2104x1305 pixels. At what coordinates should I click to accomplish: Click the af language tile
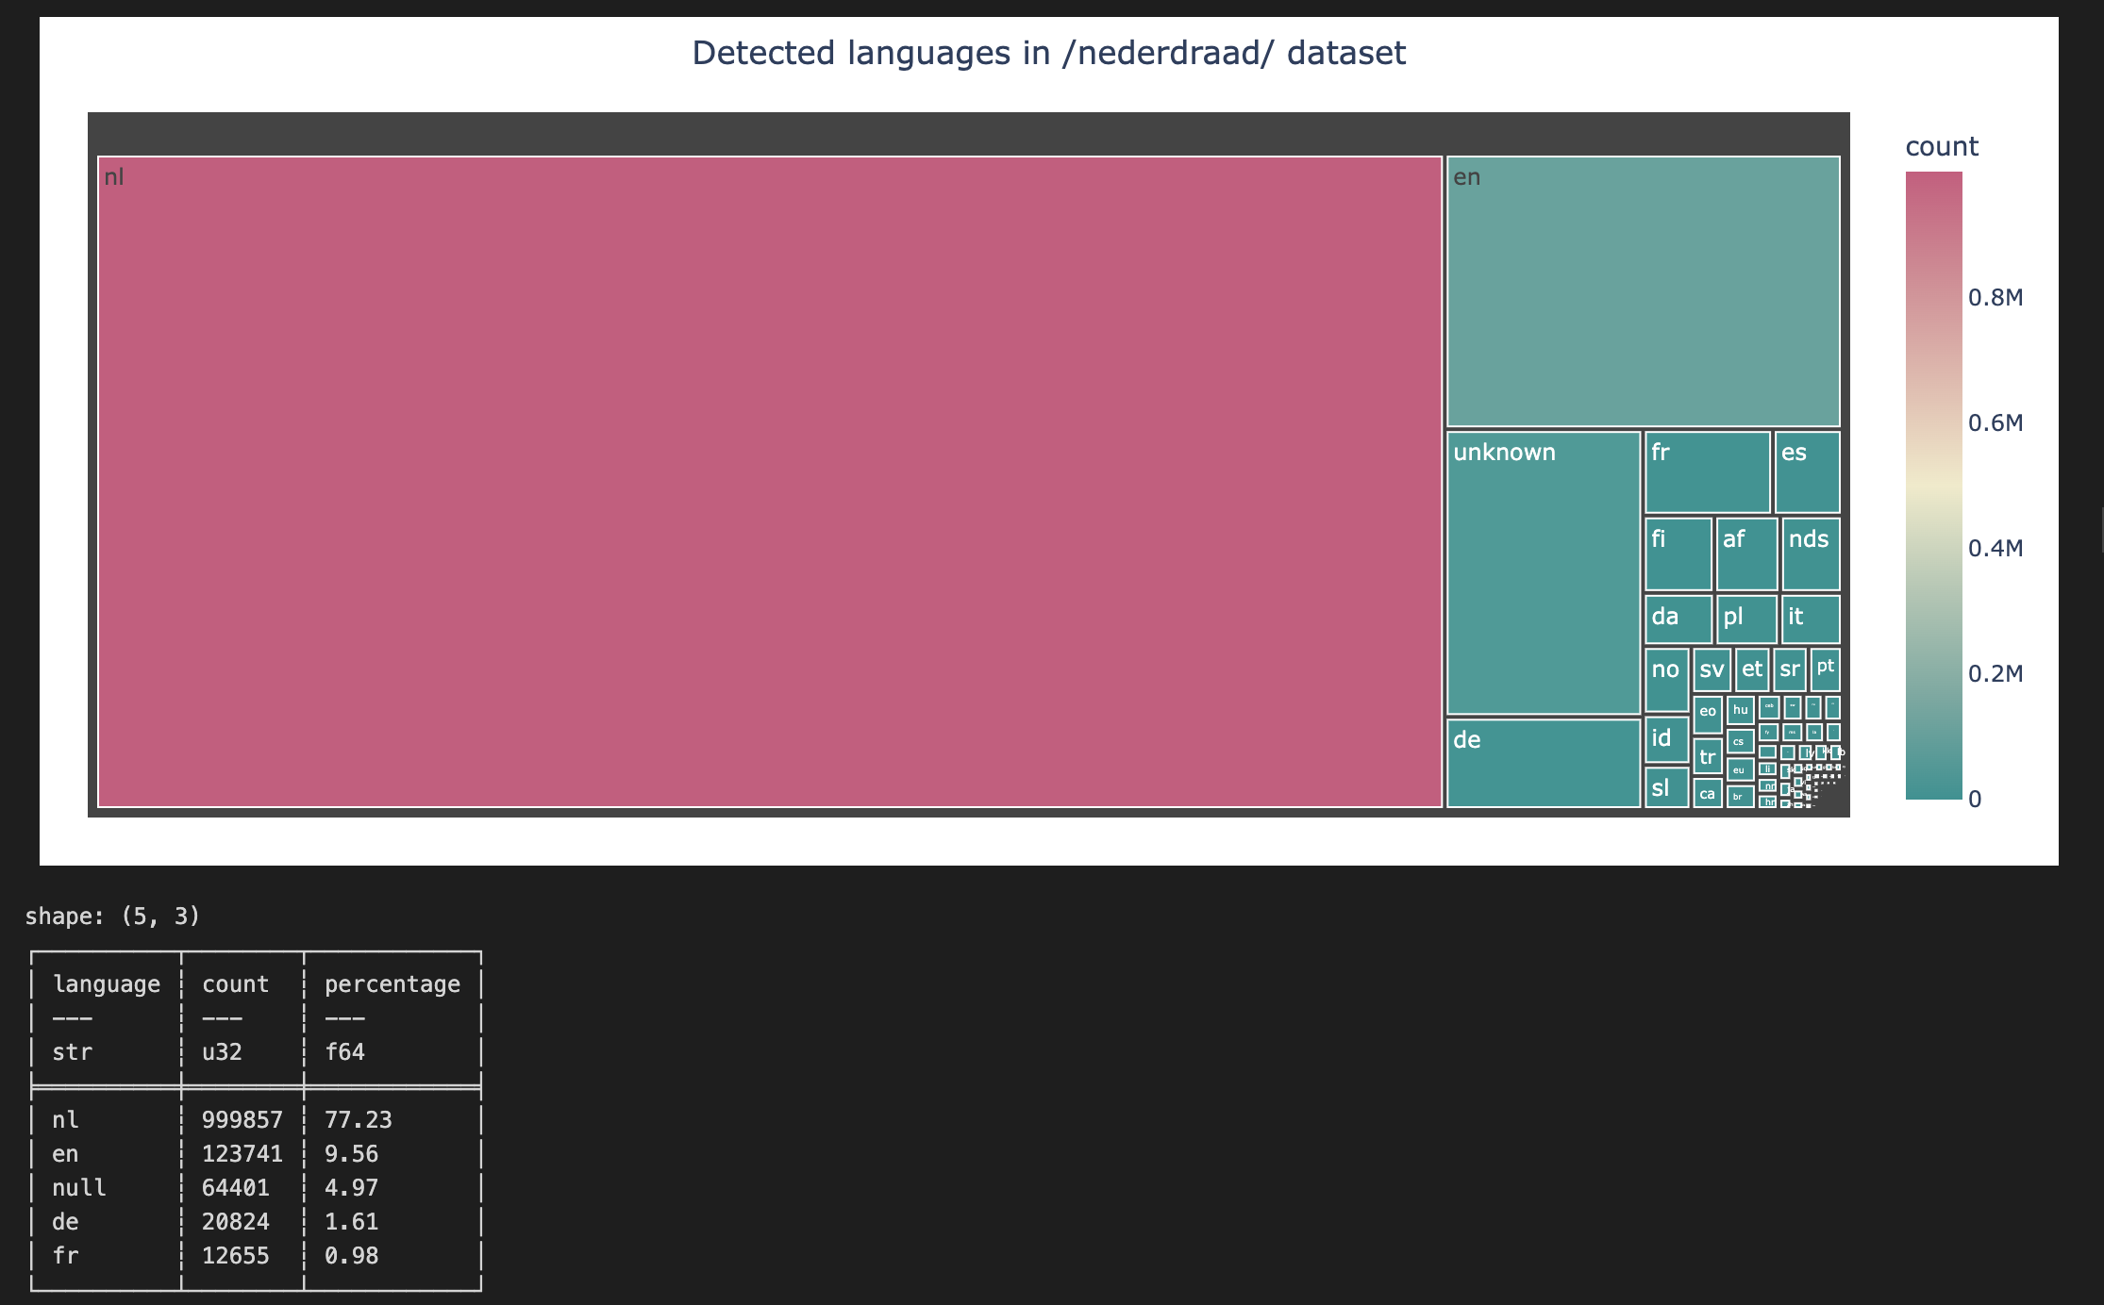click(x=1746, y=553)
